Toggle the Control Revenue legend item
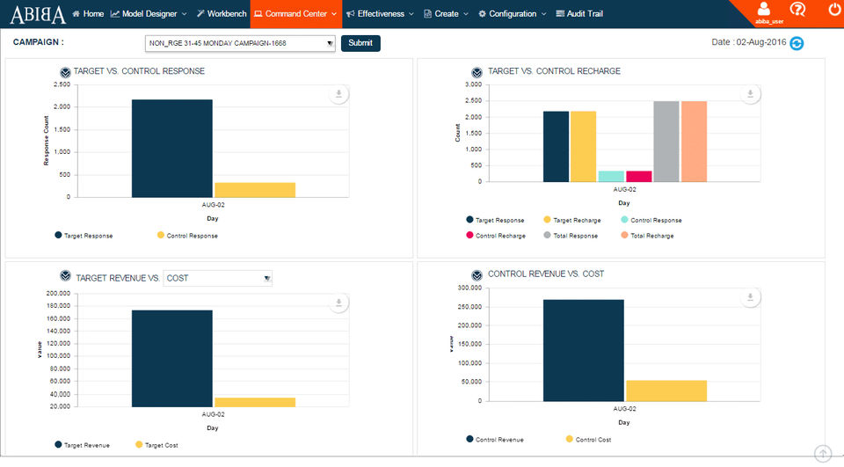The height and width of the screenshot is (467, 844). click(495, 439)
